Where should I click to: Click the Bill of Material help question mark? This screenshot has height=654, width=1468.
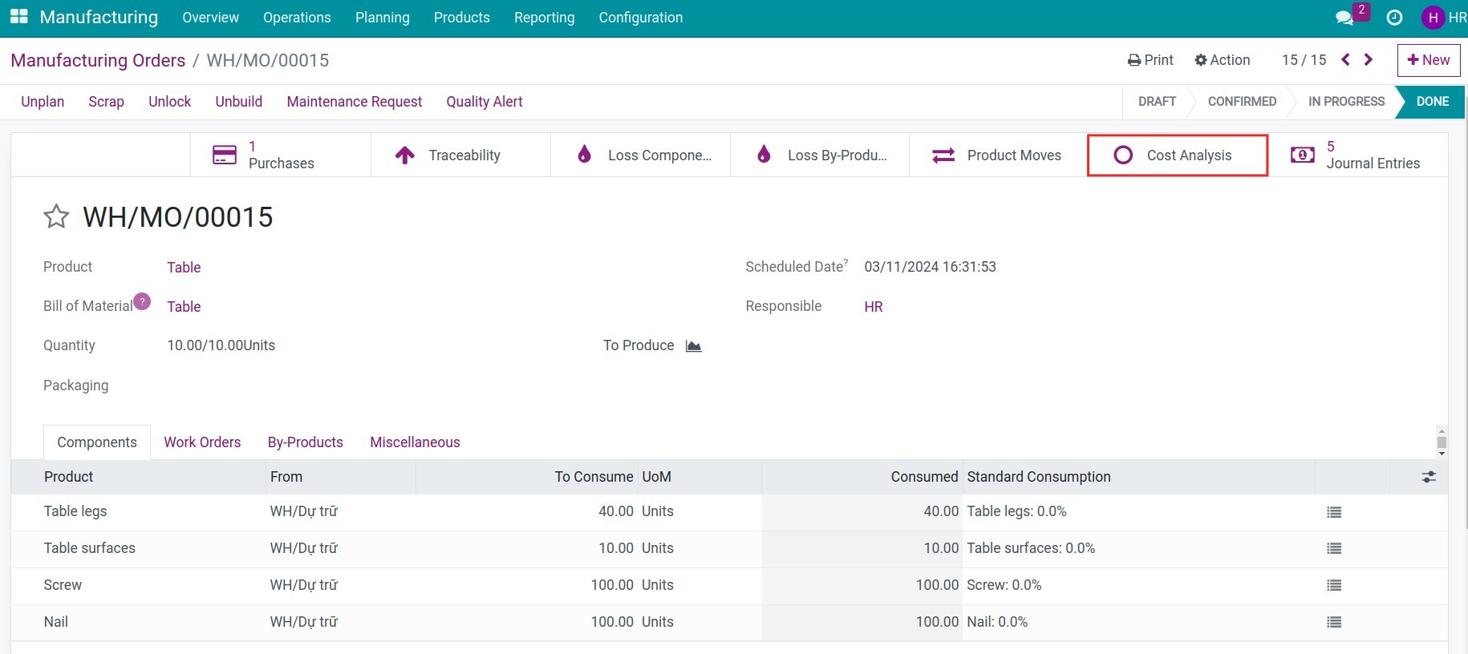[x=142, y=301]
